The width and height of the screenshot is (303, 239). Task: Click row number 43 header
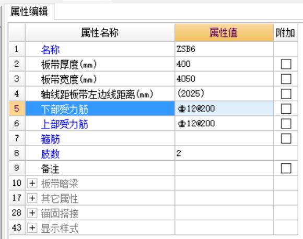click(x=17, y=228)
